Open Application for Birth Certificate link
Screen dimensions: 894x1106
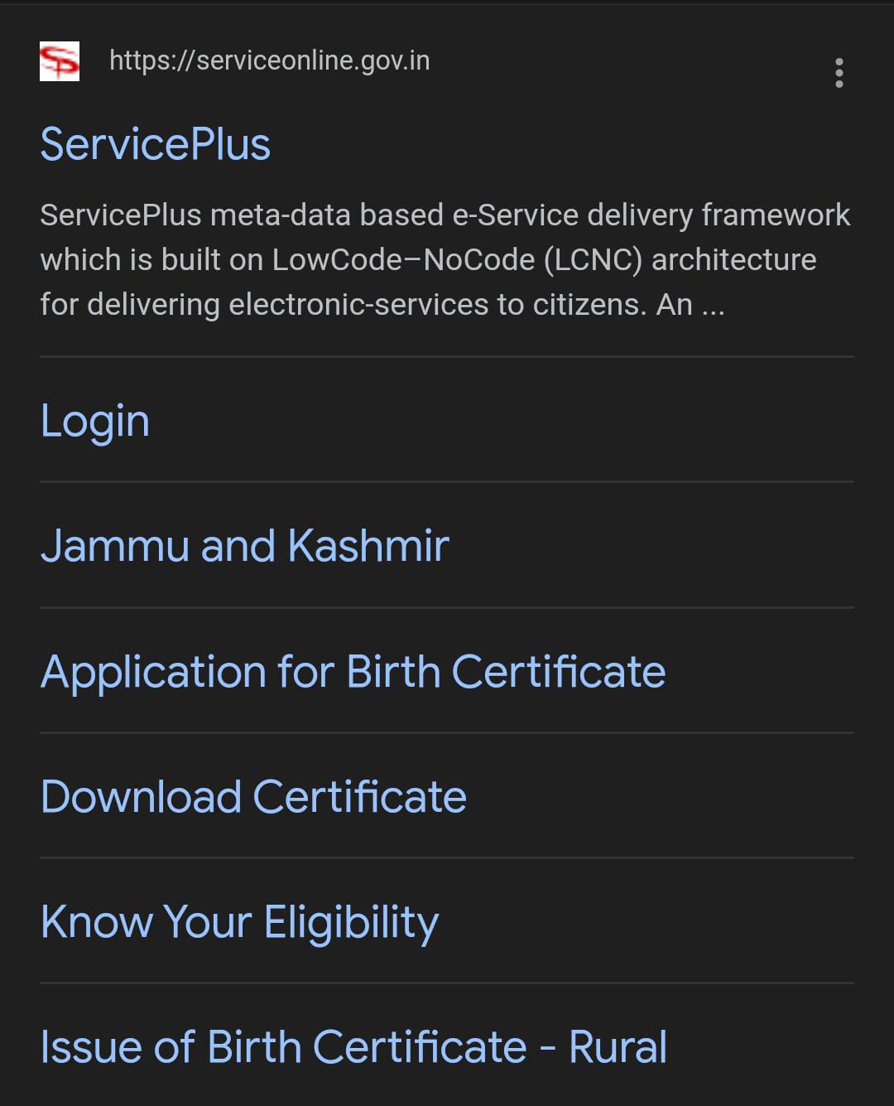point(353,671)
